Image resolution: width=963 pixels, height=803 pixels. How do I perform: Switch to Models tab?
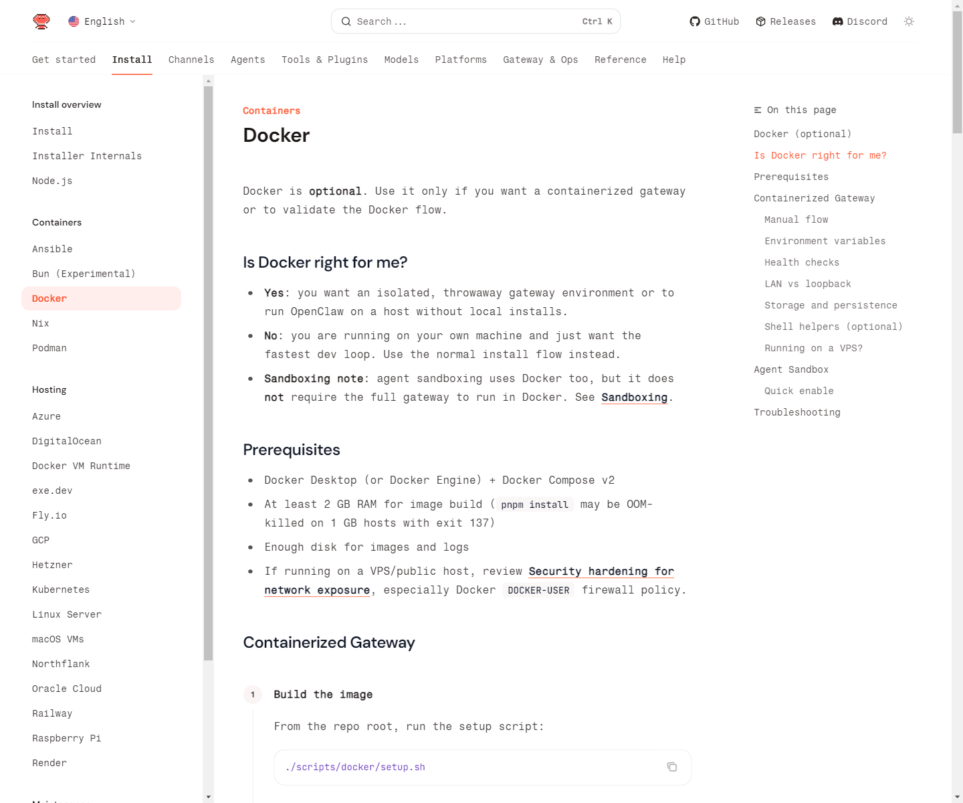point(401,60)
